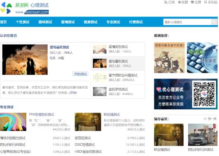Image resolution: width=219 pixels, height=156 pixels.
Task: Open the 个性测试 menu item
Action: pos(23,22)
